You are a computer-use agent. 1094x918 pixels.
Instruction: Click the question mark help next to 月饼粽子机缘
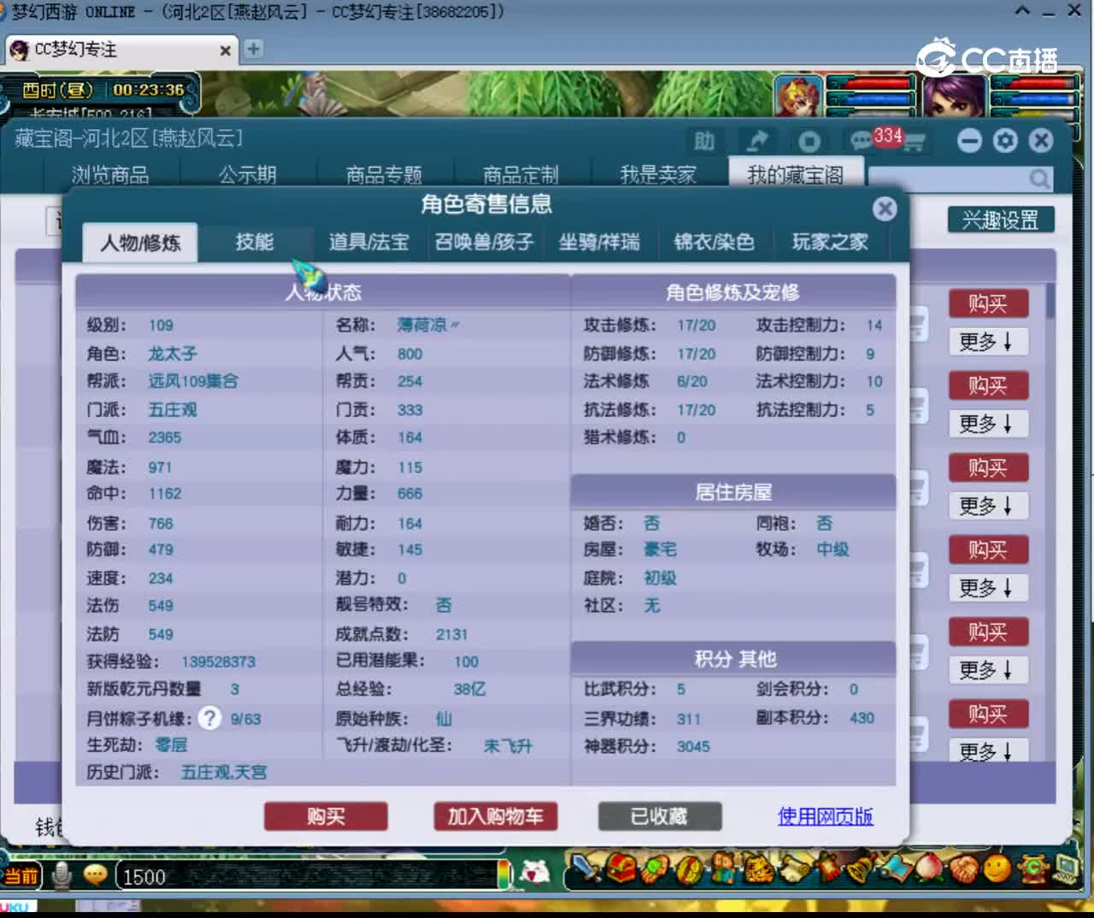point(209,718)
